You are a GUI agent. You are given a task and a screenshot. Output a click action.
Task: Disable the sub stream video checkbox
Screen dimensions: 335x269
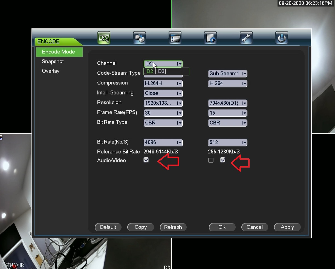pos(223,160)
